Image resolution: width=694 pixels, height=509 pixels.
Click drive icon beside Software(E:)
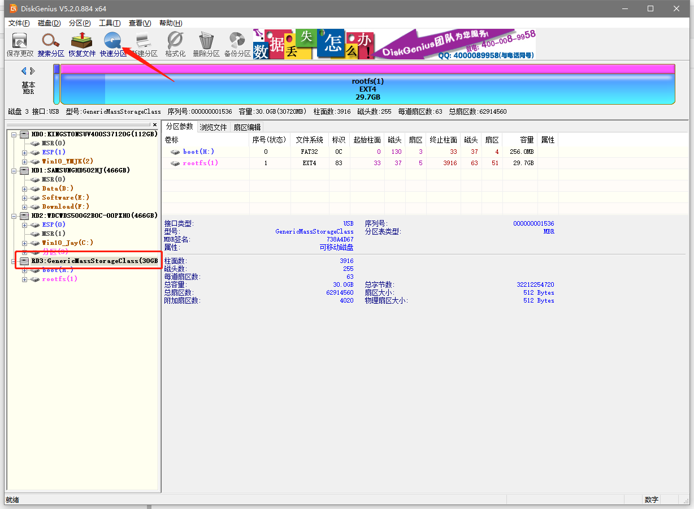click(35, 197)
